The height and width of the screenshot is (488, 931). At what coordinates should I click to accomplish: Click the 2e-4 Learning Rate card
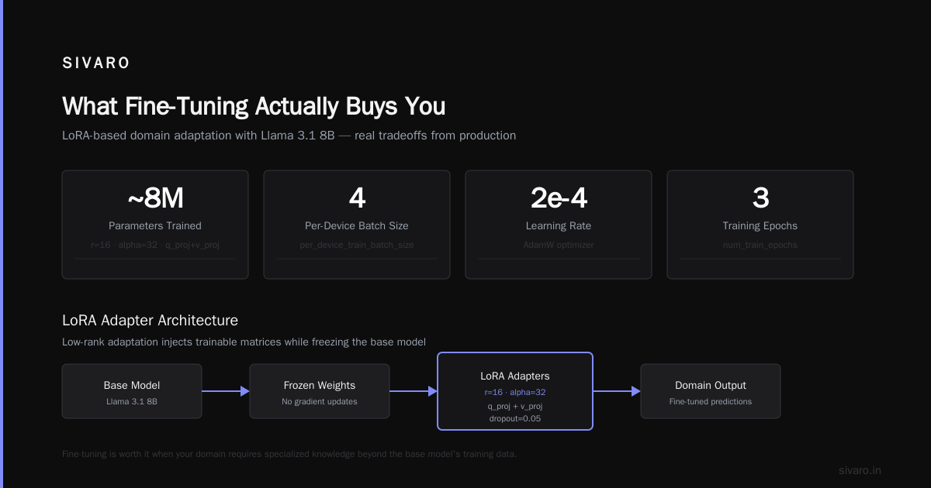pyautogui.click(x=559, y=225)
